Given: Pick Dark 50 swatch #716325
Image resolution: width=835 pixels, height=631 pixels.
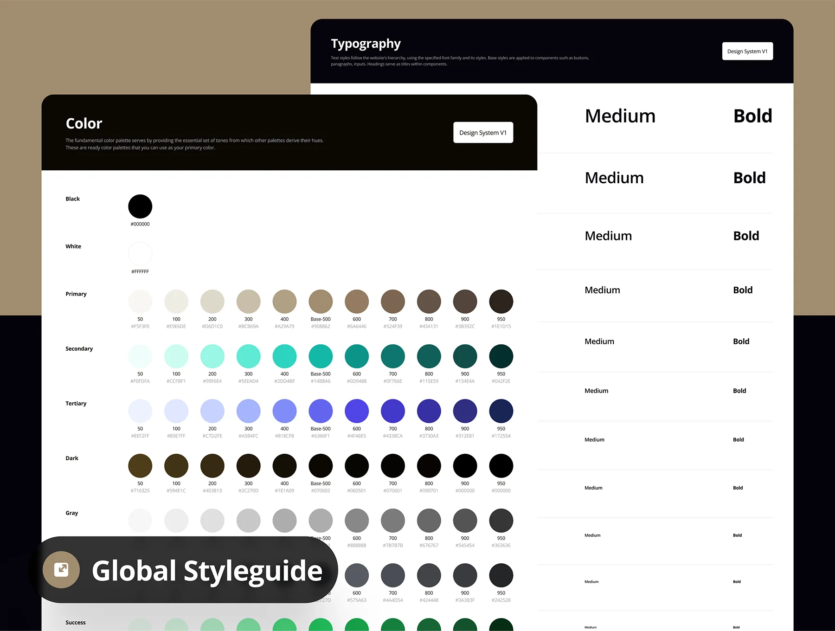Looking at the screenshot, I should [x=140, y=466].
